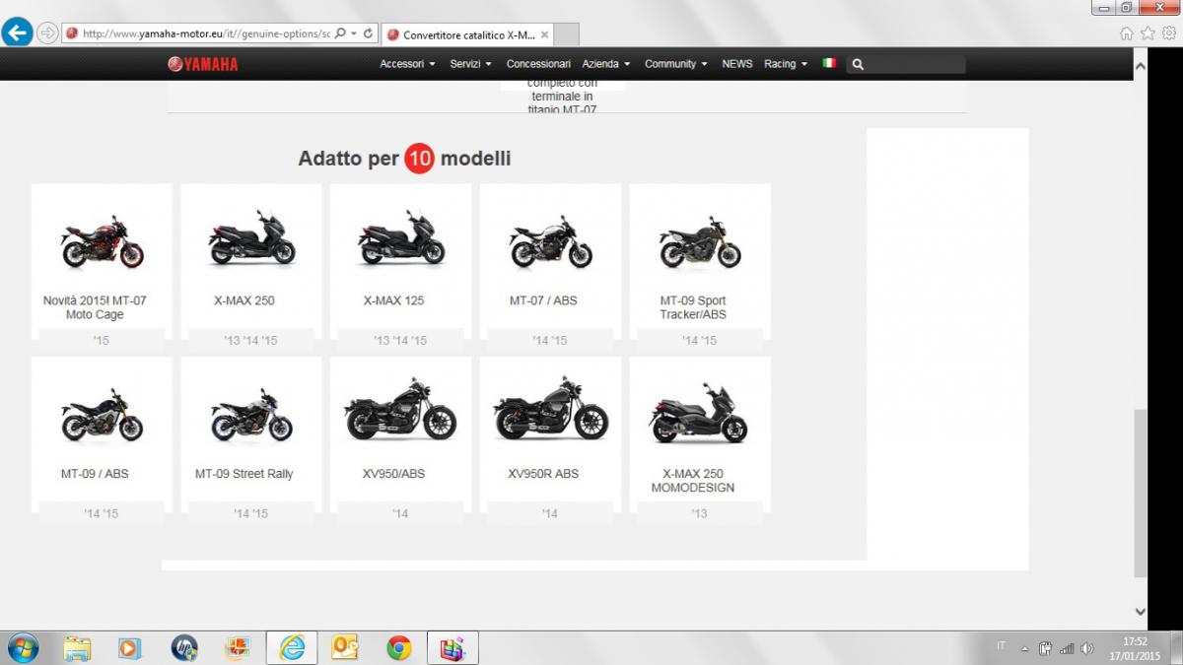Click the "'13" year under X-MAX 250 MOMODESIGN

[x=699, y=513]
